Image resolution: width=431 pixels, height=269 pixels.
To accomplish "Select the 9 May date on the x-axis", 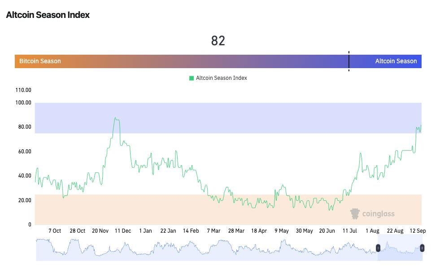I will point(282,231).
